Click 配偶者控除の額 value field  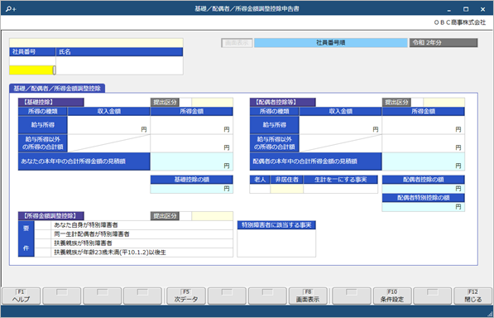pos(423,189)
